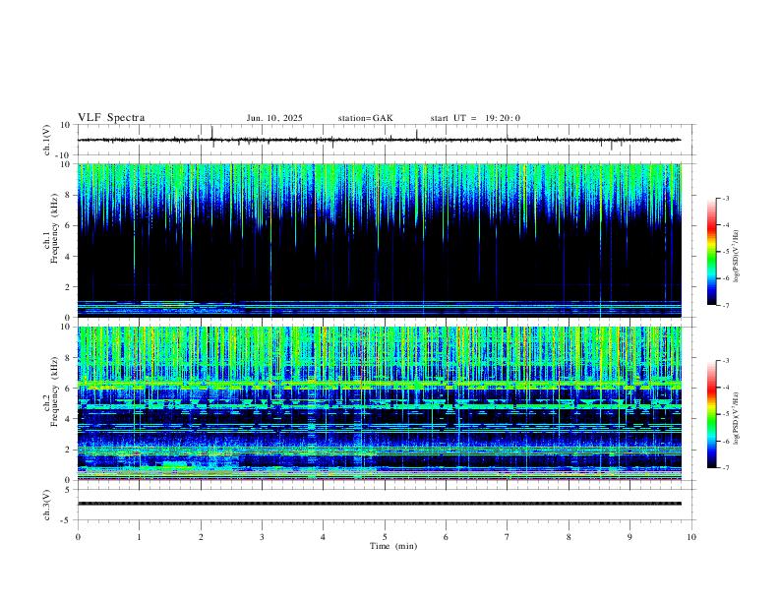The height and width of the screenshot is (602, 779).
Task: Click the final time axis tick label "10"
Action: point(691,537)
